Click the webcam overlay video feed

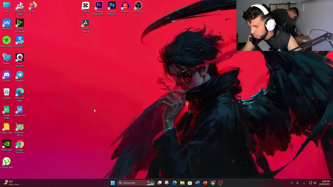click(x=285, y=25)
